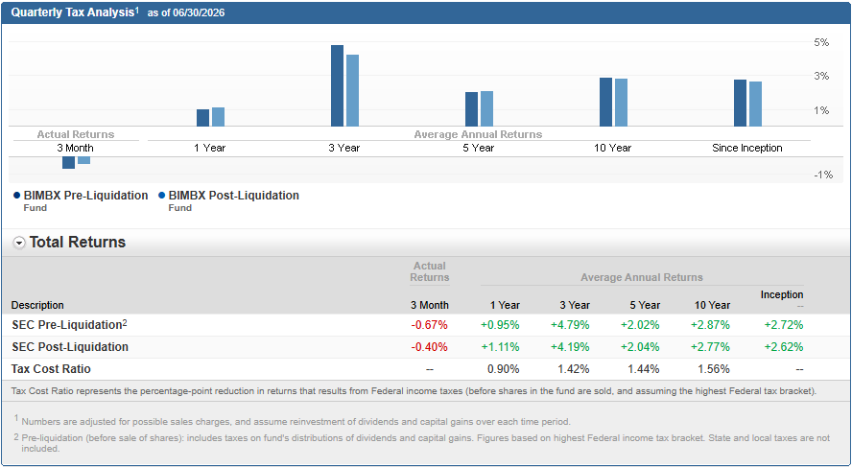Click the Description column header
The width and height of the screenshot is (852, 467).
[37, 305]
